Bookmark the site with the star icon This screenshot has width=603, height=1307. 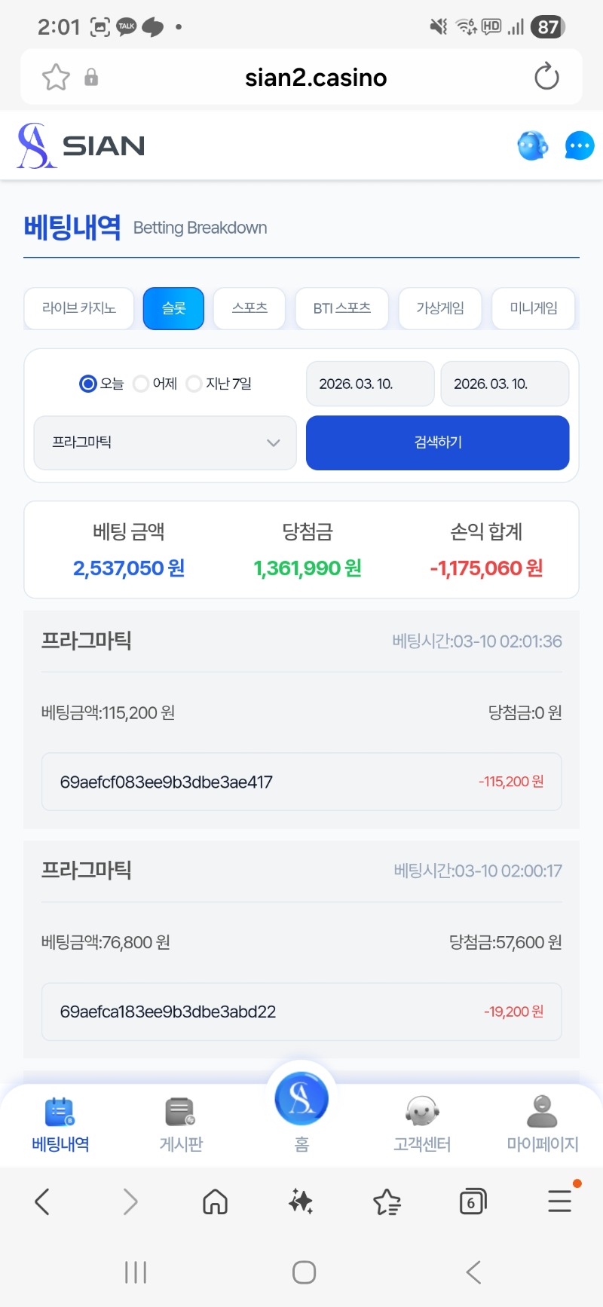[x=56, y=77]
